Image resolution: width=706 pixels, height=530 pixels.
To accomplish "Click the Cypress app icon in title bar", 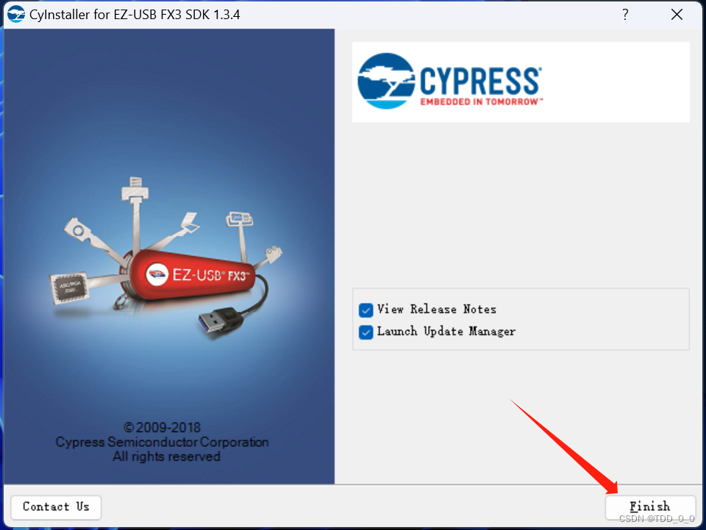I will click(16, 15).
